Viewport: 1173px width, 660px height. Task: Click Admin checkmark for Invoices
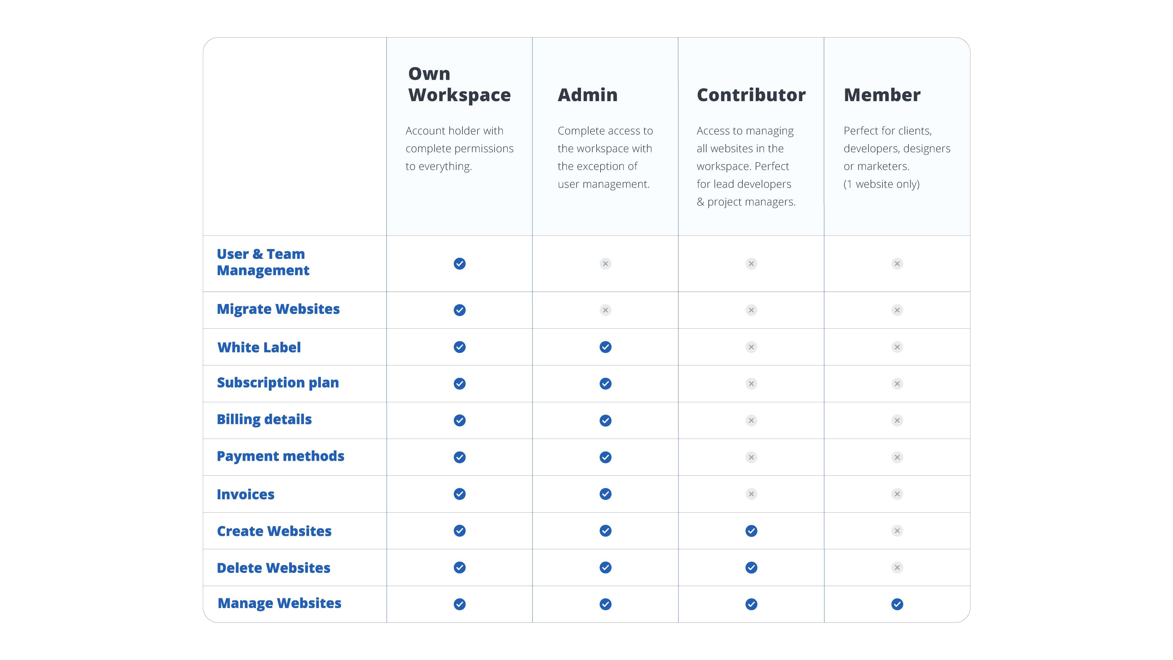[x=605, y=494]
